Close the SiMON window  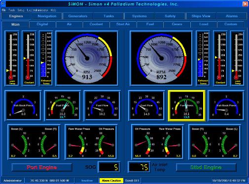245,4
